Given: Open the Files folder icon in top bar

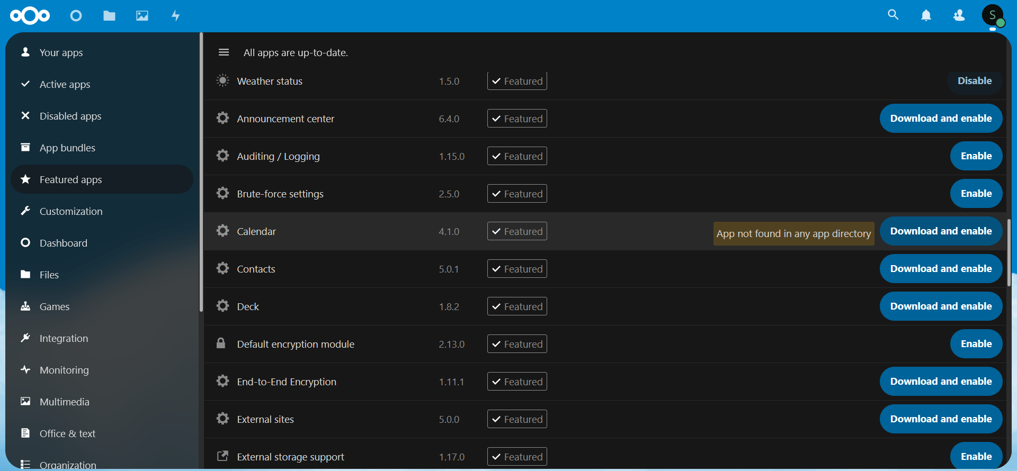Looking at the screenshot, I should click(109, 16).
